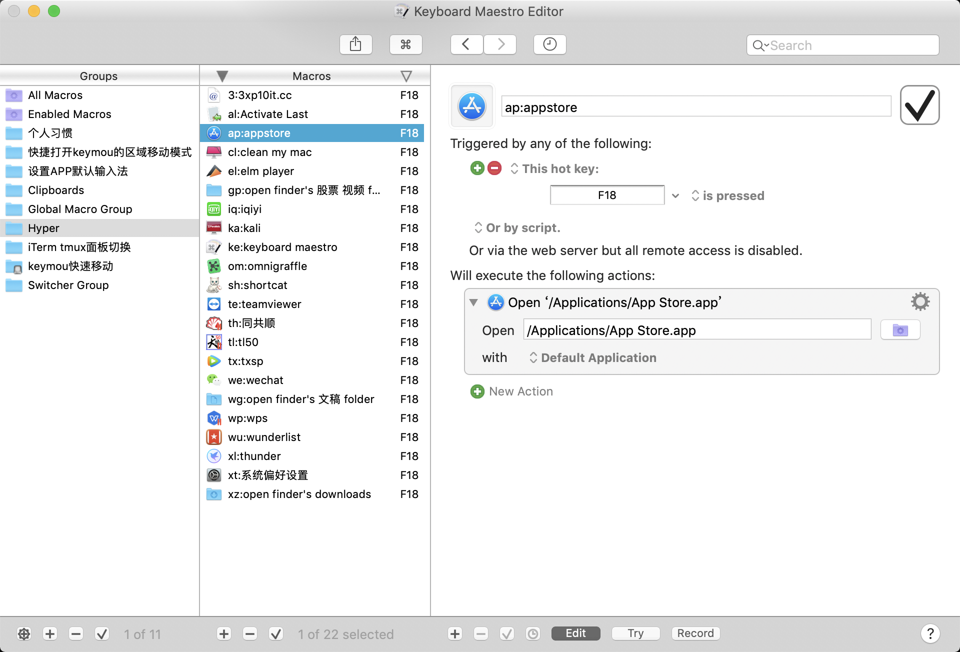Toggle the macro enable checkmark button

click(276, 634)
